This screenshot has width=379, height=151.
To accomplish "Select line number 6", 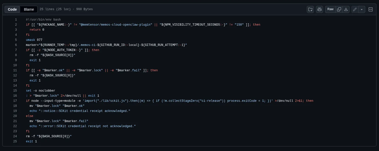I will pyautogui.click(x=16, y=45).
